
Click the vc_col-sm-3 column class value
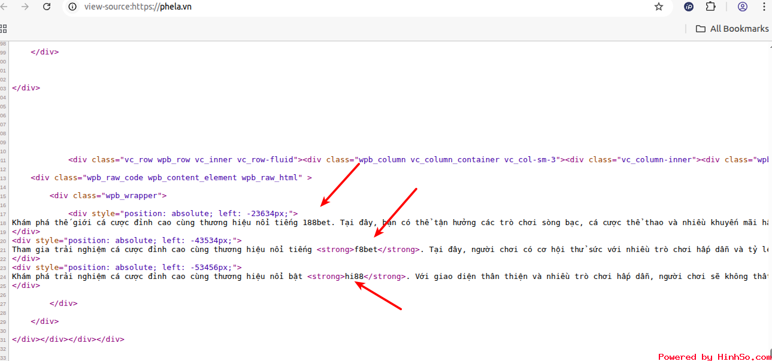pyautogui.click(x=531, y=160)
